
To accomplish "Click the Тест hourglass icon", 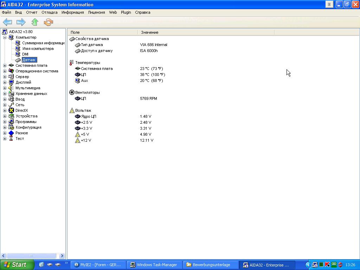I will [x=11, y=139].
